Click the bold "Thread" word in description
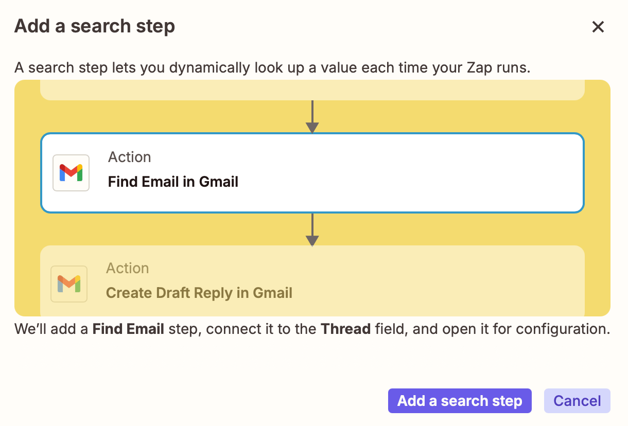The height and width of the screenshot is (426, 628). pos(345,329)
